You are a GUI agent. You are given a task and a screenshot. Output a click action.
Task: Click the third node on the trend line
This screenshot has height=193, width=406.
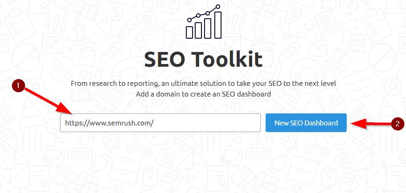[208, 13]
